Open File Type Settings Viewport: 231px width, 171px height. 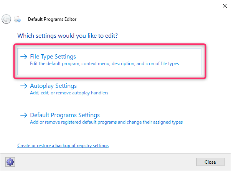coord(53,57)
